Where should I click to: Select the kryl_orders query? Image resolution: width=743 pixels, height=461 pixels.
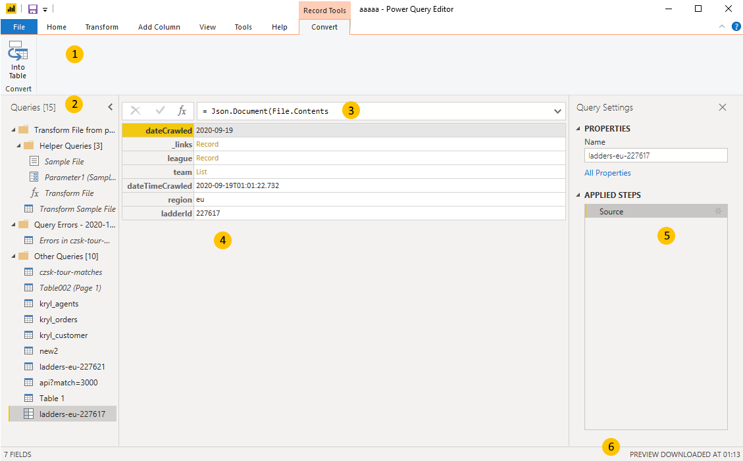[x=59, y=320]
